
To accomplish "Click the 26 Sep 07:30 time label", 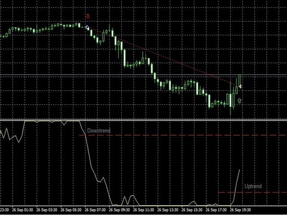I will (95, 210).
